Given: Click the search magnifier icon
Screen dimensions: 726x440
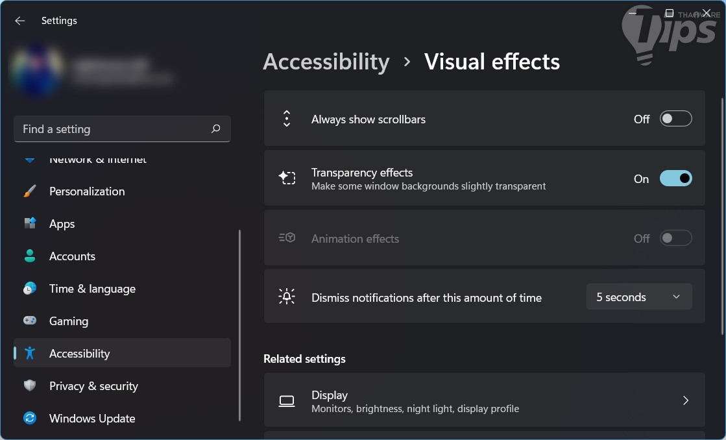Looking at the screenshot, I should pos(216,129).
